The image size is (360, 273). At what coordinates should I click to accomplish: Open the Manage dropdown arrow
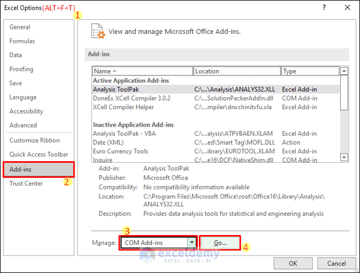pyautogui.click(x=192, y=242)
